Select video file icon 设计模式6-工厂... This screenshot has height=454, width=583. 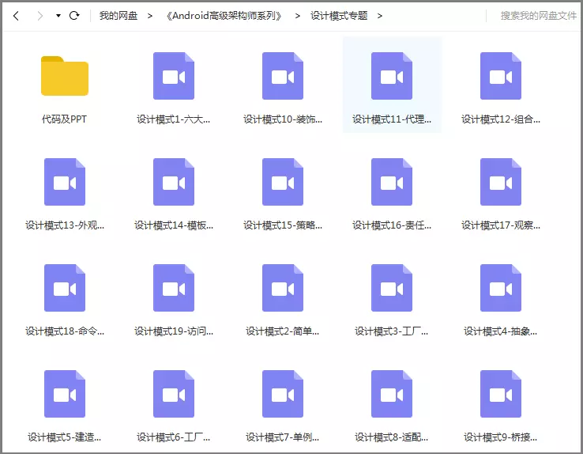pos(174,394)
